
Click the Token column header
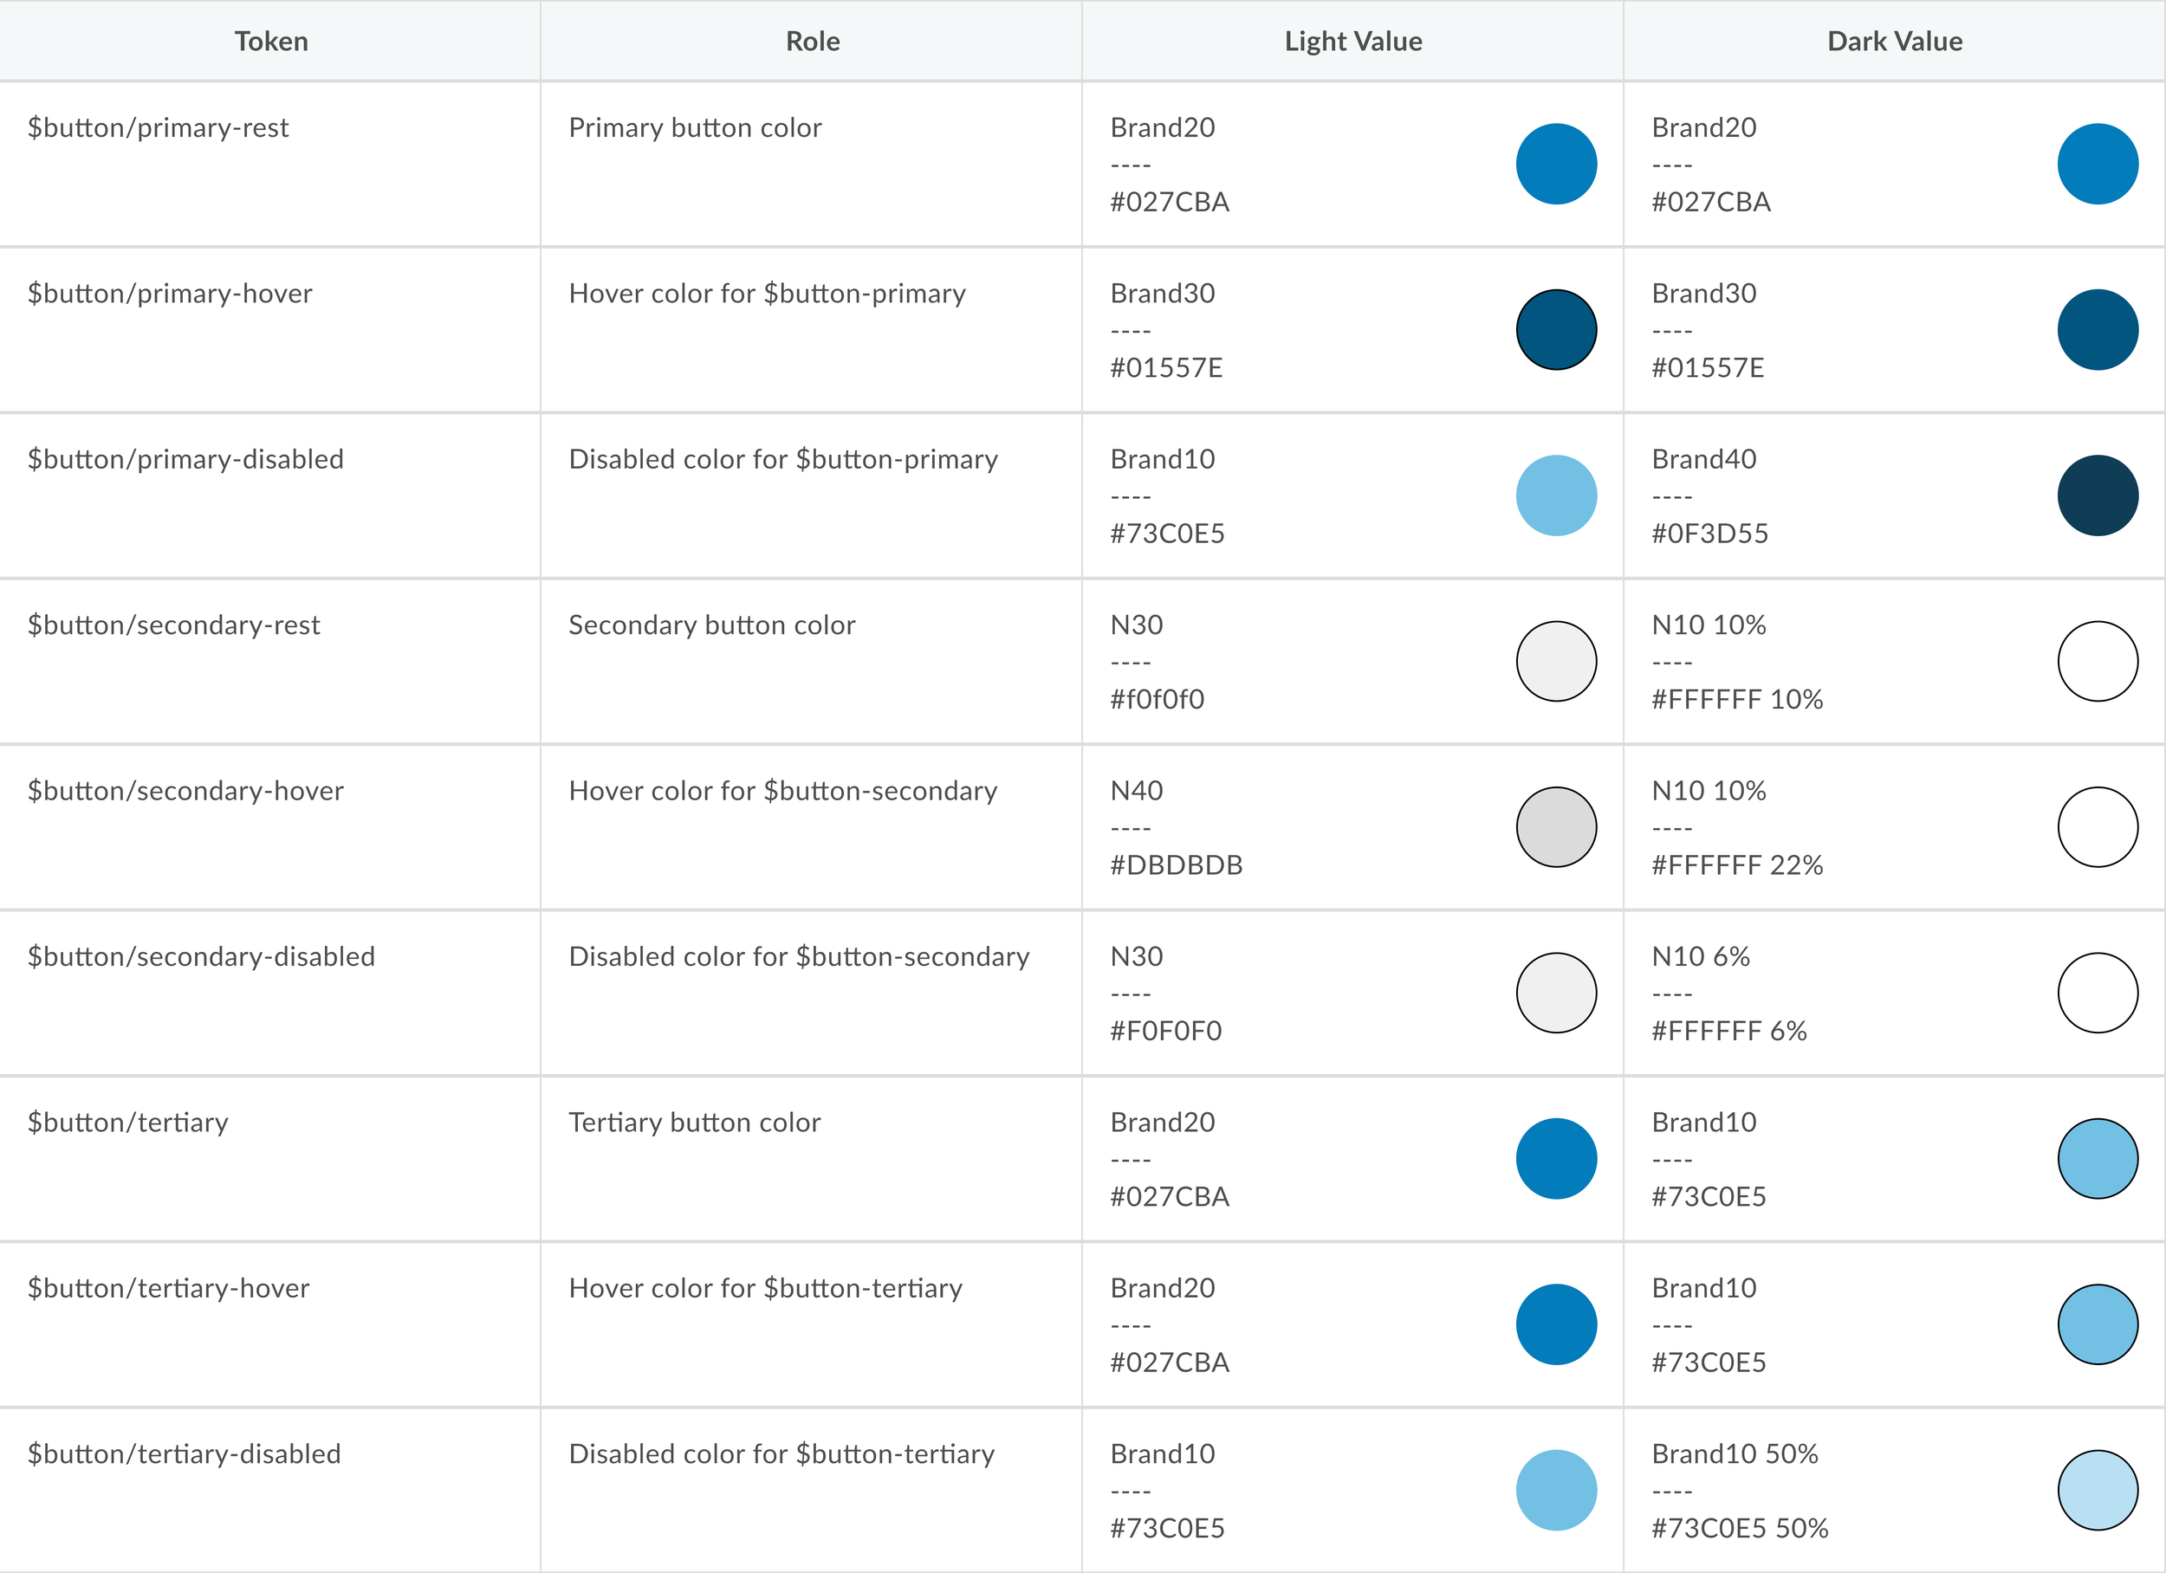coord(271,41)
